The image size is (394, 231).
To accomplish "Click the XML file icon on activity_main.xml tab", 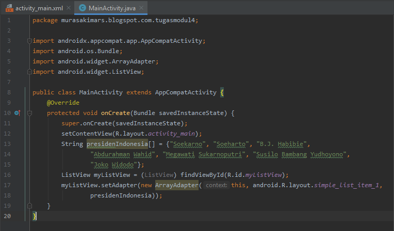I will point(9,8).
